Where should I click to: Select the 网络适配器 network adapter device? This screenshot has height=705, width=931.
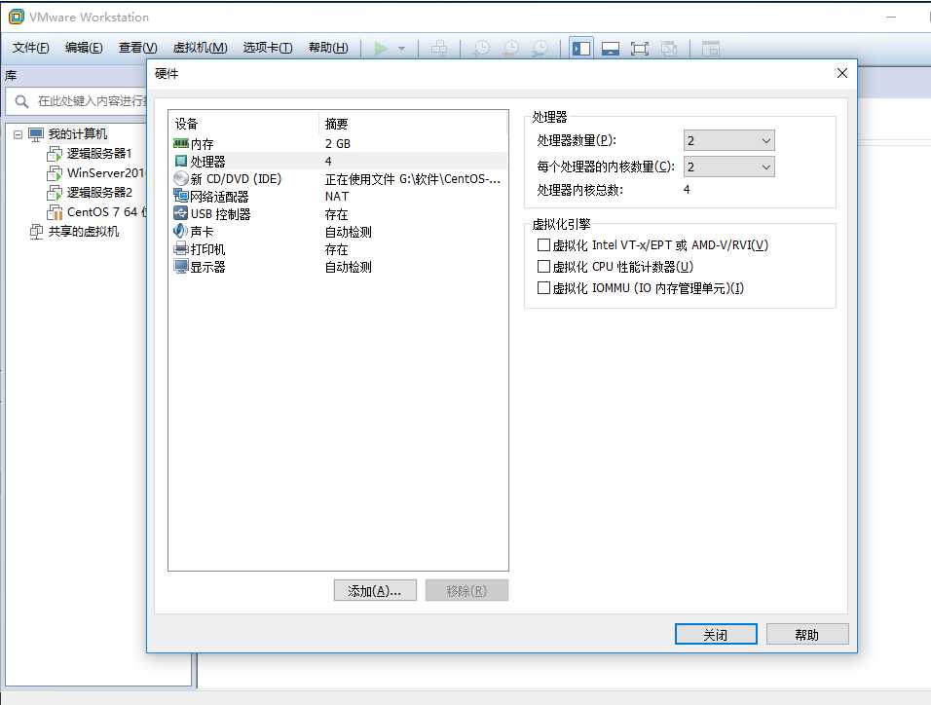click(339, 196)
